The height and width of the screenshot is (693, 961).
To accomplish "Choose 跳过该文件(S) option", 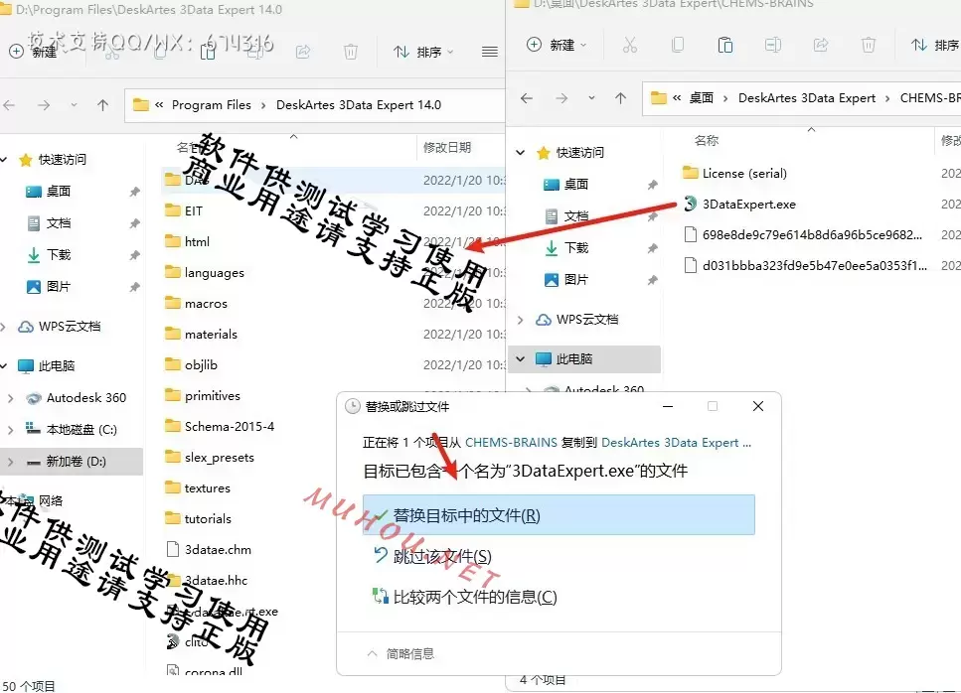I will (x=442, y=556).
